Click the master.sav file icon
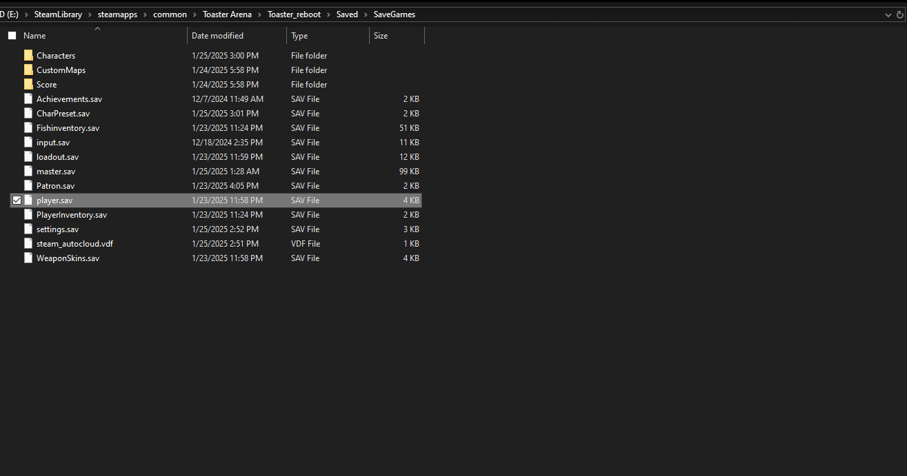 point(28,171)
